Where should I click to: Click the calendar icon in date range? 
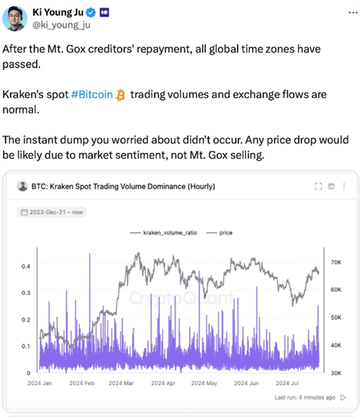24,212
